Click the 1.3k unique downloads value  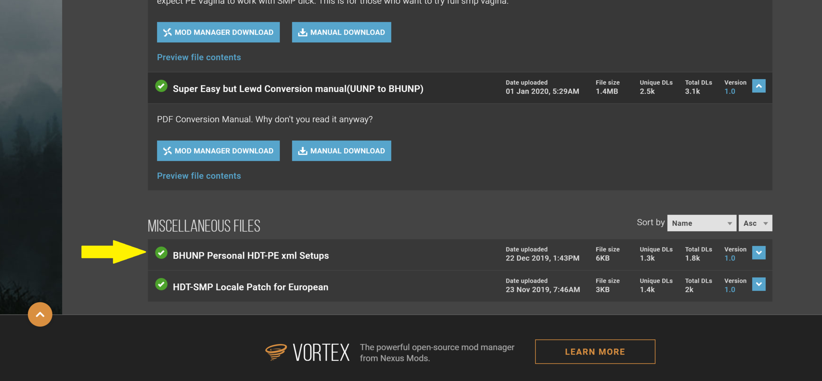pos(647,258)
